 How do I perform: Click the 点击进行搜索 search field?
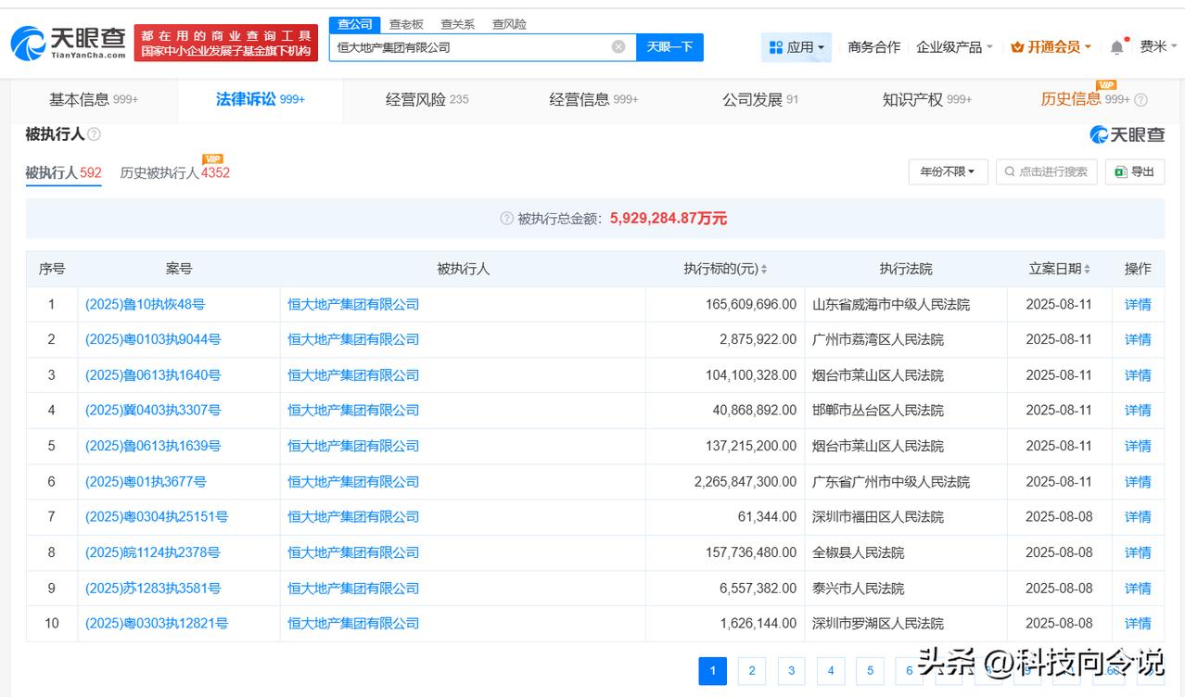[x=1047, y=171]
